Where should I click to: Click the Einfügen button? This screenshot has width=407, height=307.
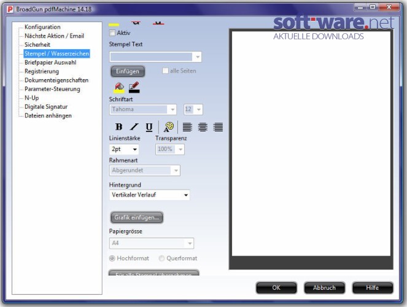(128, 71)
